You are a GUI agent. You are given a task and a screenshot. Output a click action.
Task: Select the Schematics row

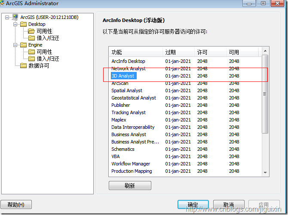(x=186, y=149)
